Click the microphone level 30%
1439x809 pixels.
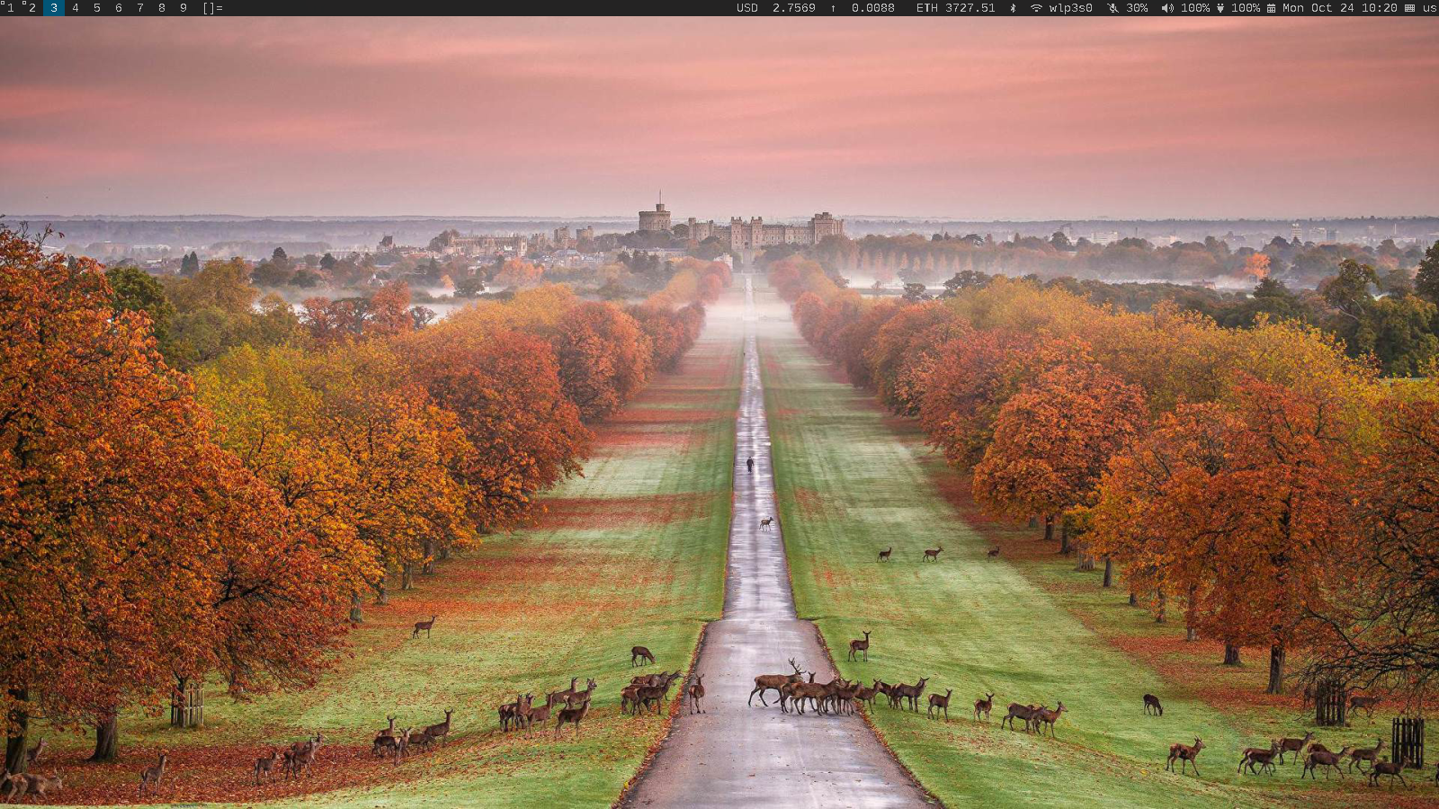click(x=1137, y=8)
